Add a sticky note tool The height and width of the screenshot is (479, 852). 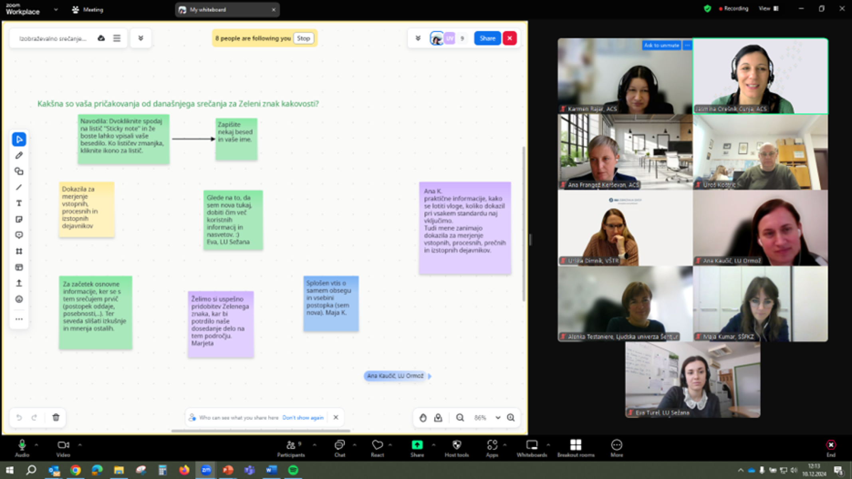(x=19, y=219)
